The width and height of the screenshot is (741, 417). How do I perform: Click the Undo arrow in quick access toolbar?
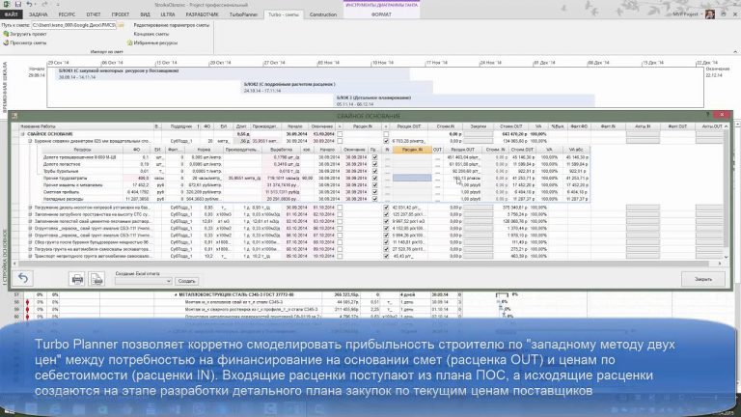pyautogui.click(x=29, y=4)
